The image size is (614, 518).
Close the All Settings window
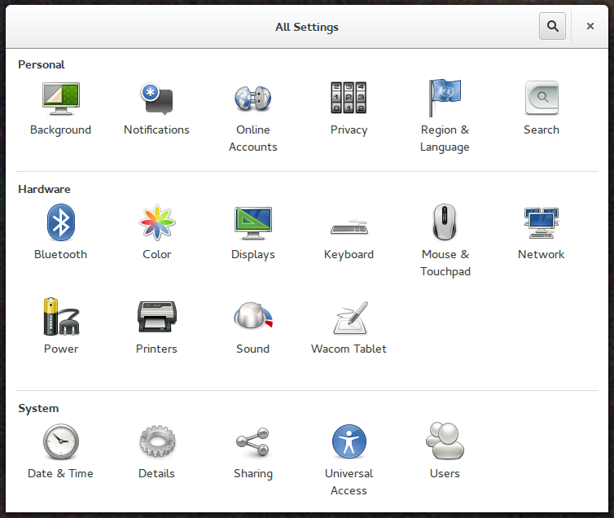[x=590, y=26]
